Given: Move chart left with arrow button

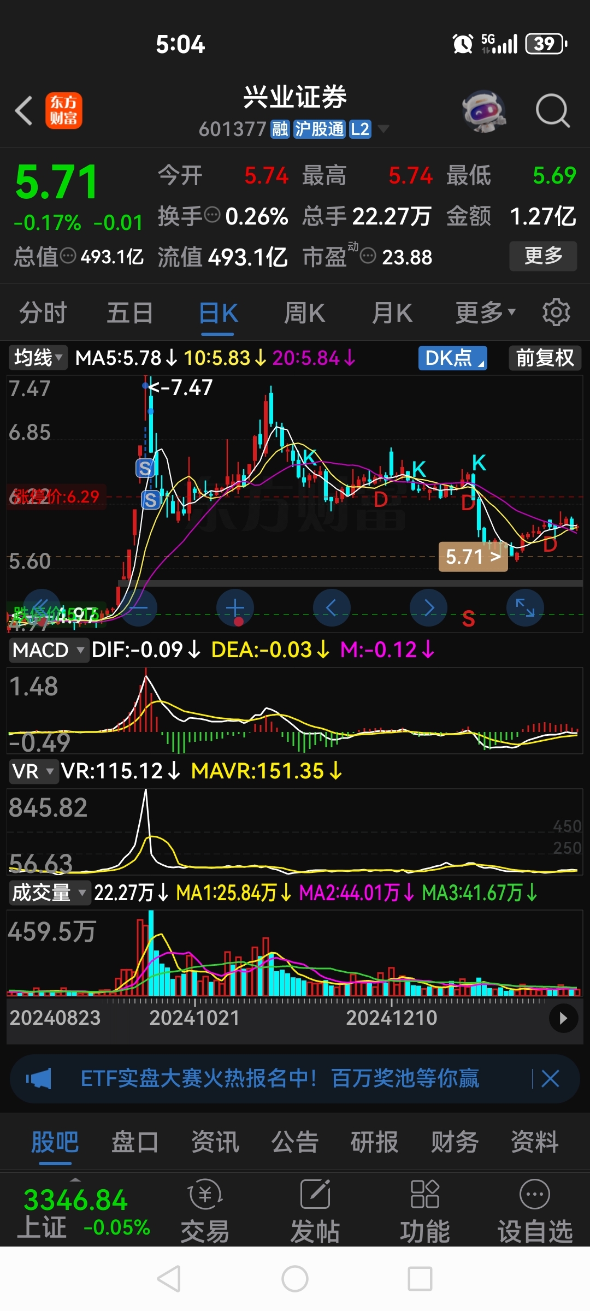Looking at the screenshot, I should point(332,607).
